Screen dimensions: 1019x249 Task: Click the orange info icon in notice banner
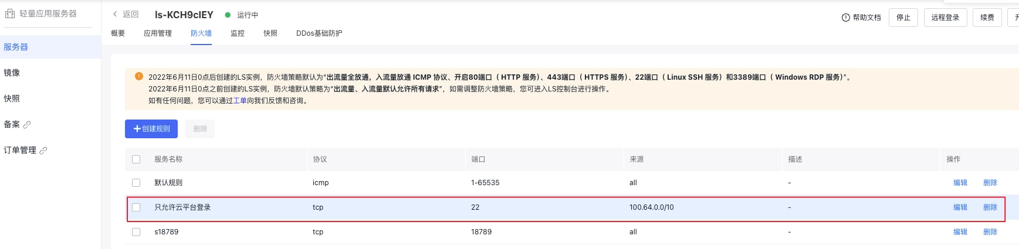point(139,76)
